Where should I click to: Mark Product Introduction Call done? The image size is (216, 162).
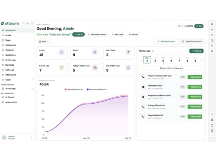click(x=195, y=77)
